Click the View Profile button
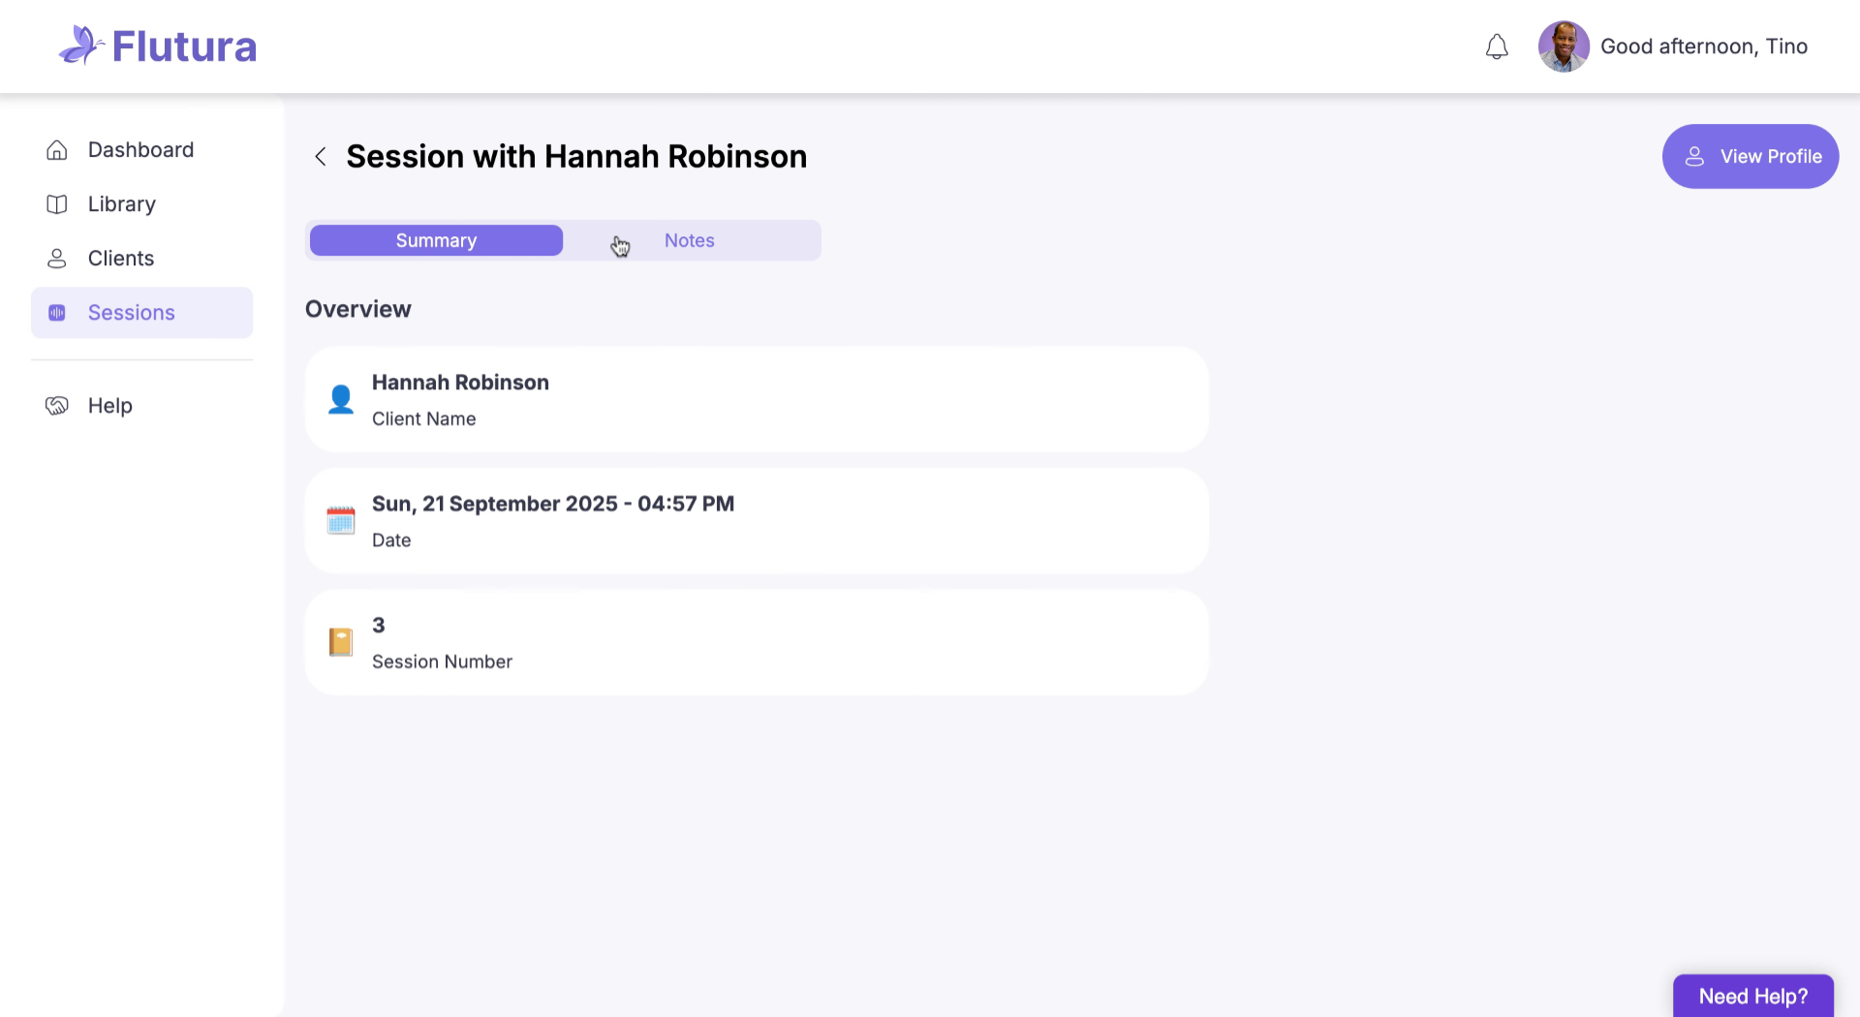The width and height of the screenshot is (1860, 1017). (1750, 157)
